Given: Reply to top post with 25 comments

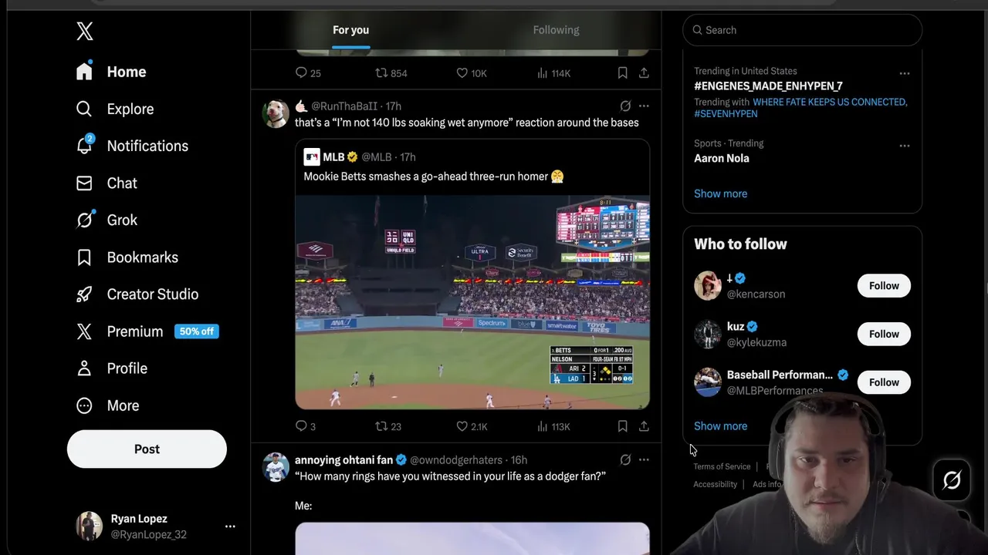Looking at the screenshot, I should (x=308, y=73).
